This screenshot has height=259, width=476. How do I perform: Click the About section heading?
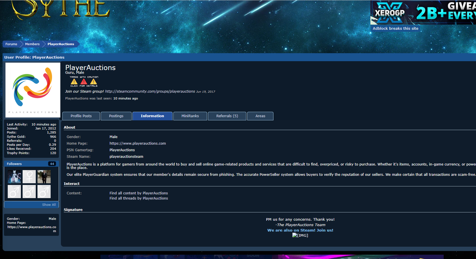click(x=70, y=127)
